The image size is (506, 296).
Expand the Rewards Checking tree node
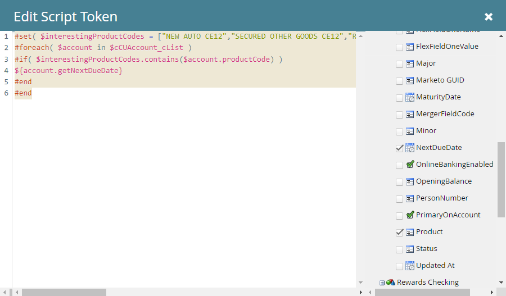click(x=382, y=283)
